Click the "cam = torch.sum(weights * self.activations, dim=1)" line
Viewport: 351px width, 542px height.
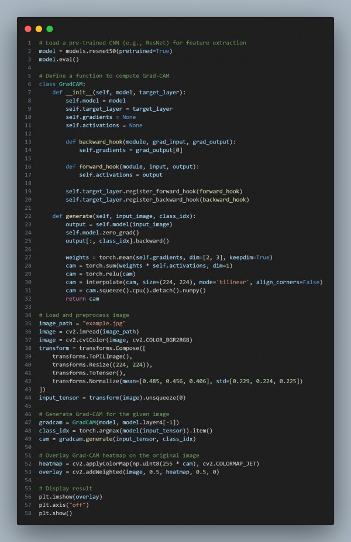click(x=149, y=266)
